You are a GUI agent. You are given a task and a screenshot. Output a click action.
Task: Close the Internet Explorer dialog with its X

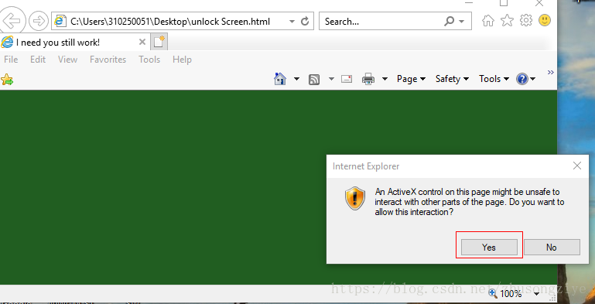pos(576,166)
